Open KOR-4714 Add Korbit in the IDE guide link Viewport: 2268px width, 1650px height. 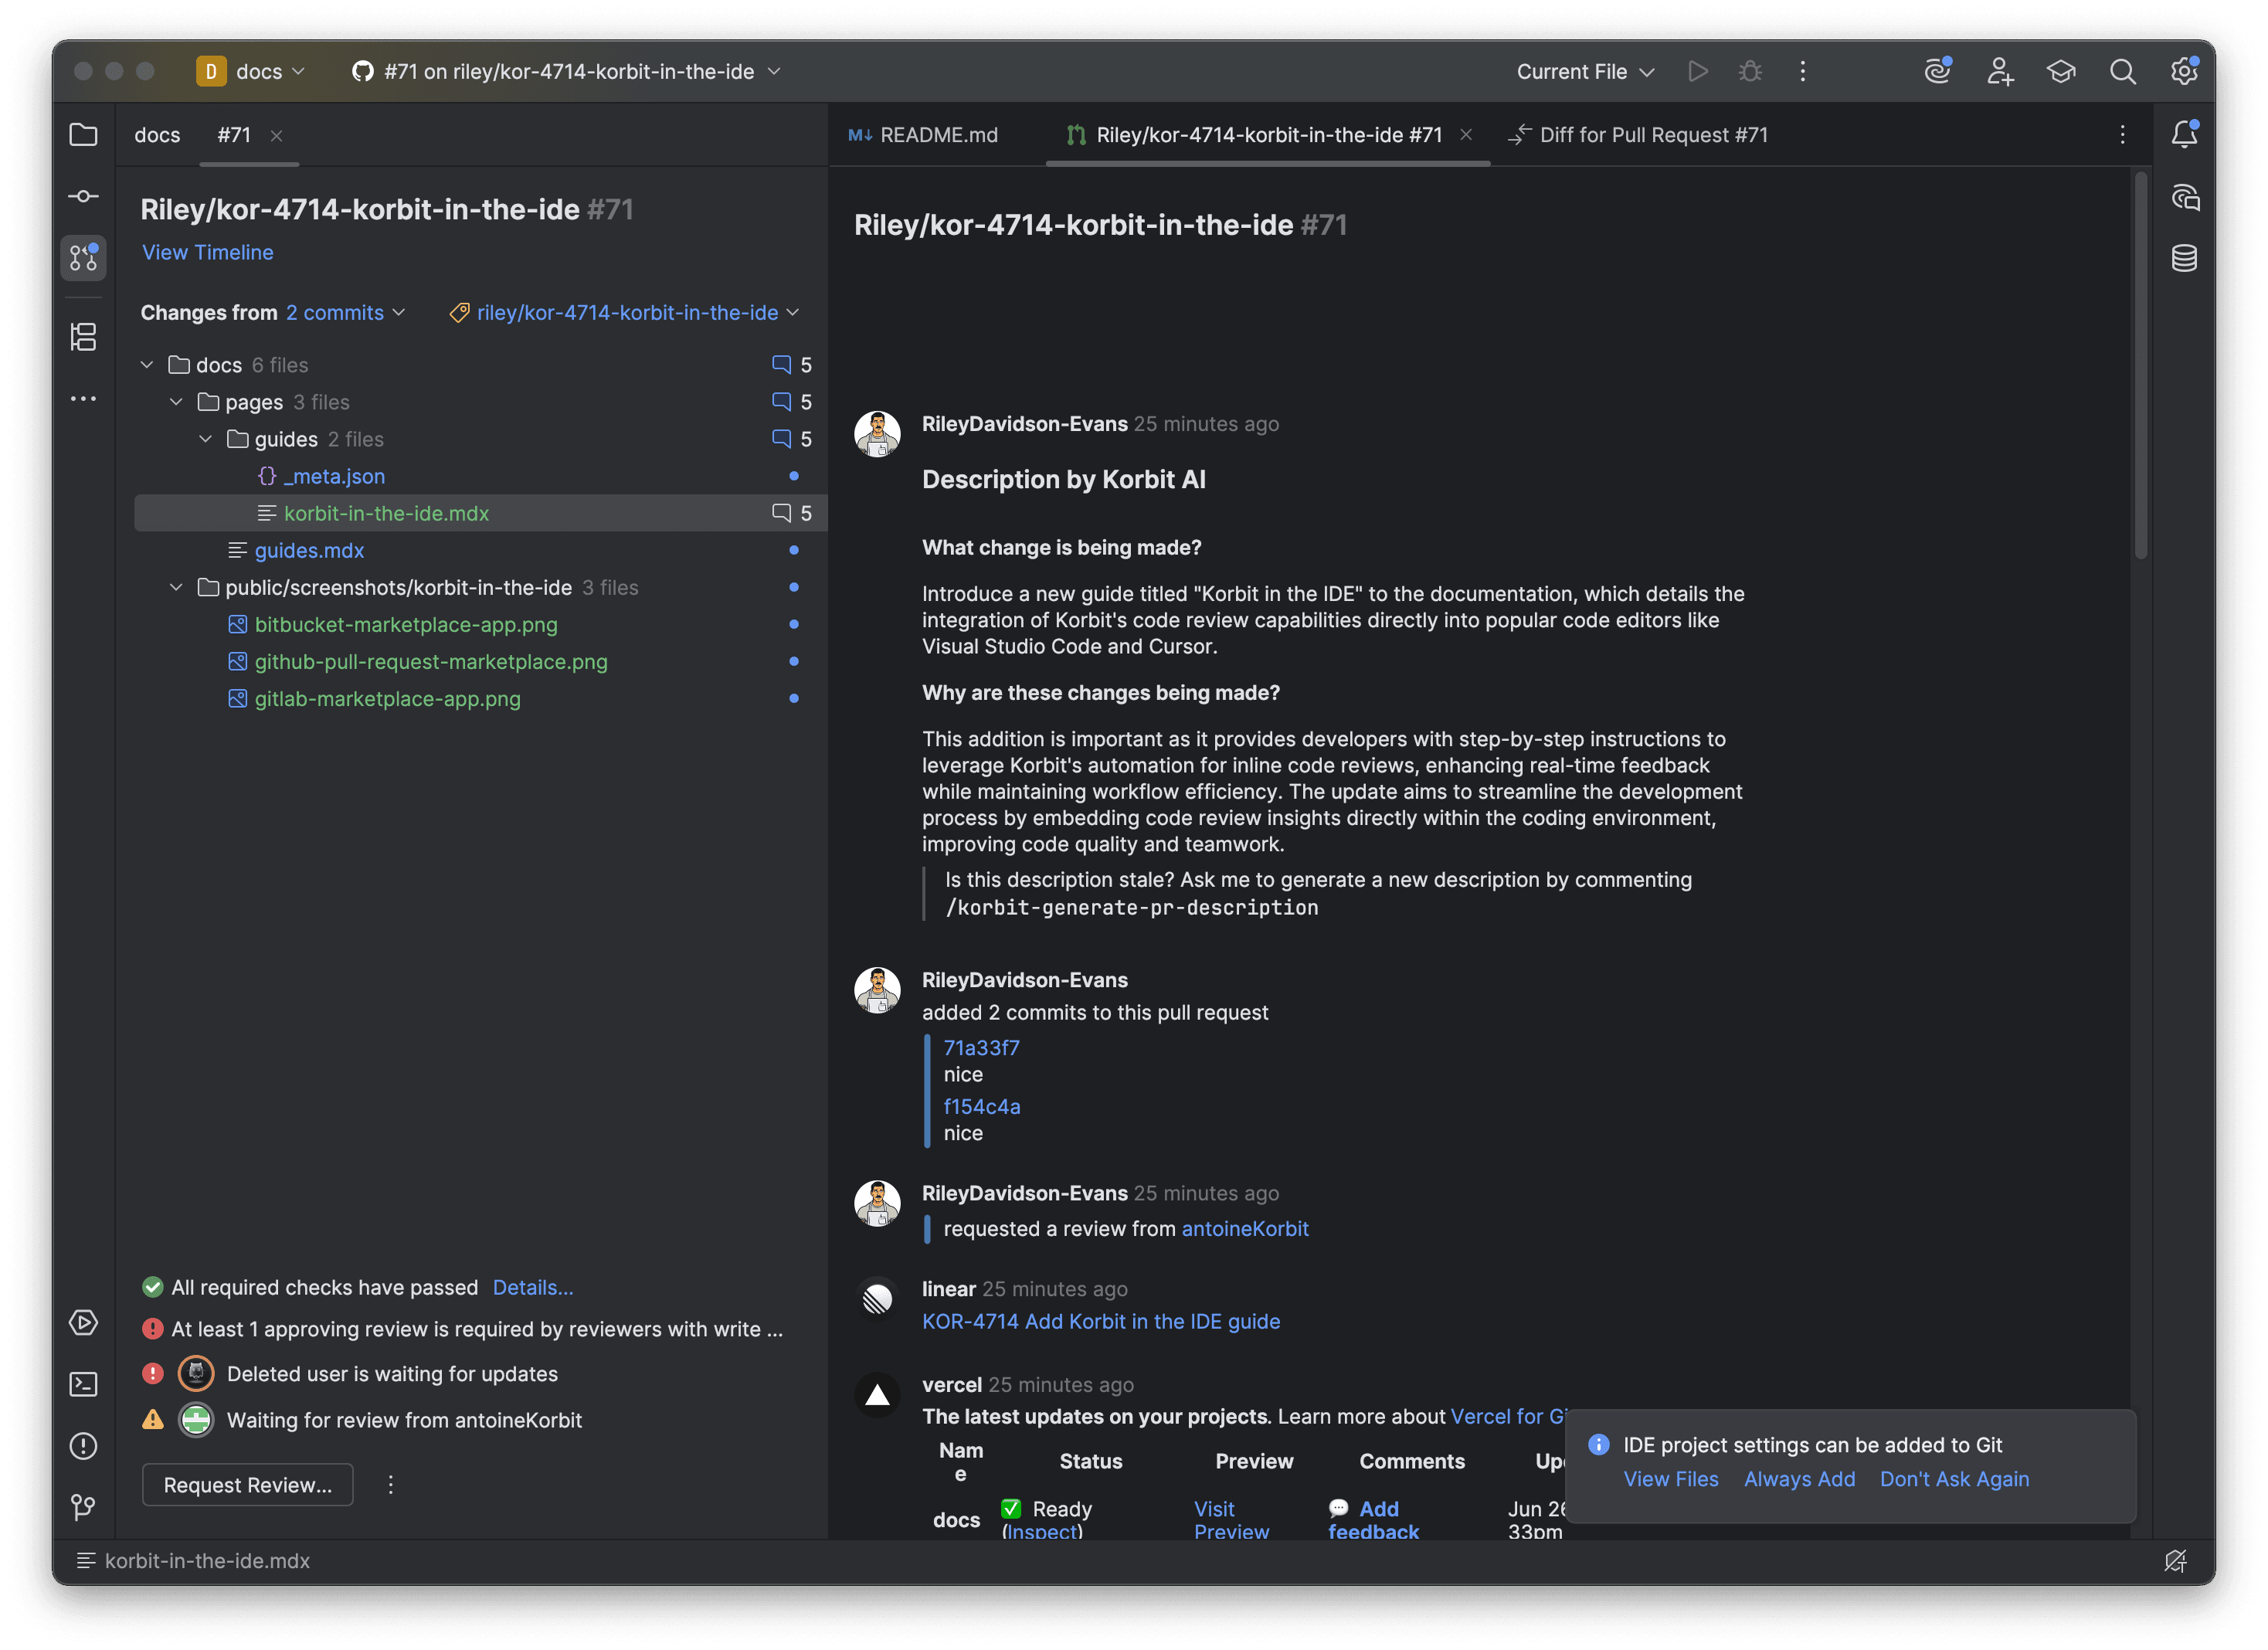(1100, 1321)
